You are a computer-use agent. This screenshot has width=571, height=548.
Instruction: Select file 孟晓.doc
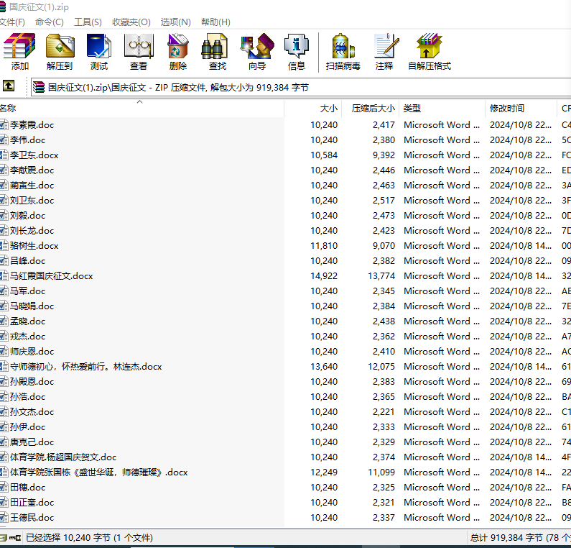pyautogui.click(x=28, y=321)
